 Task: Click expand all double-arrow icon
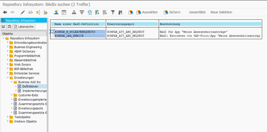point(3,26)
